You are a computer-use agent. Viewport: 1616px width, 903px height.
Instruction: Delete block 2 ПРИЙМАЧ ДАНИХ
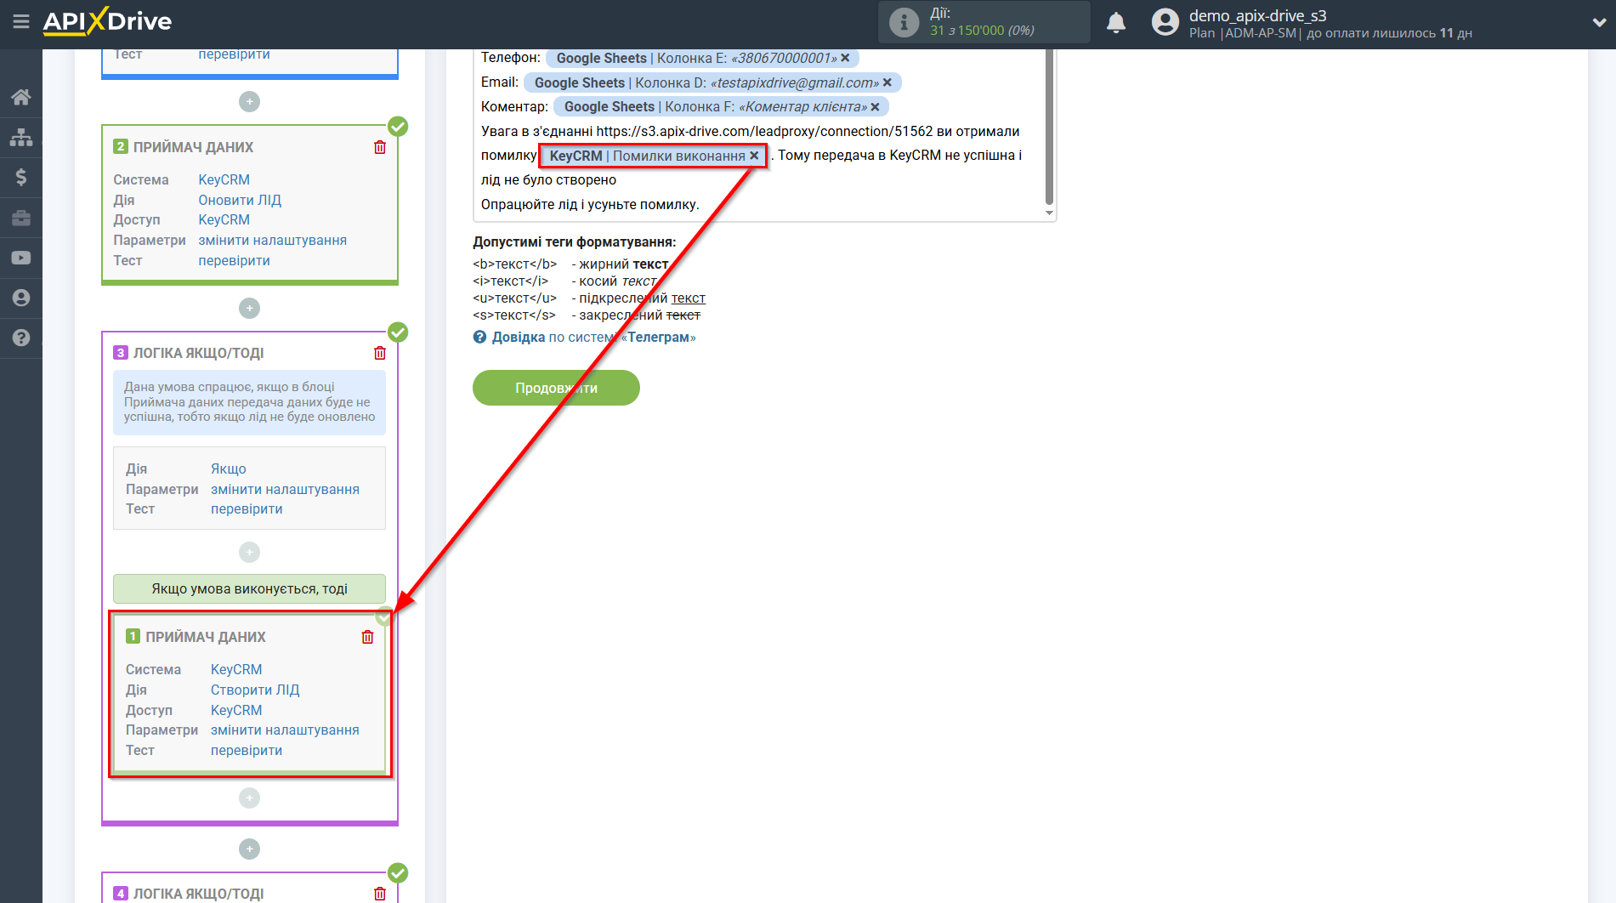[x=380, y=147]
